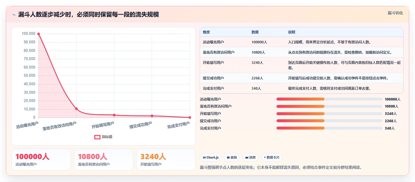Click the 340人 cell in the table
Viewport: 415px width, 182px height.
[x=256, y=88]
